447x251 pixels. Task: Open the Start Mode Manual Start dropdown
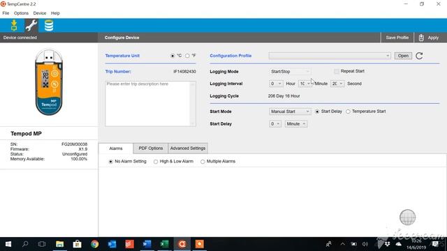(x=290, y=112)
